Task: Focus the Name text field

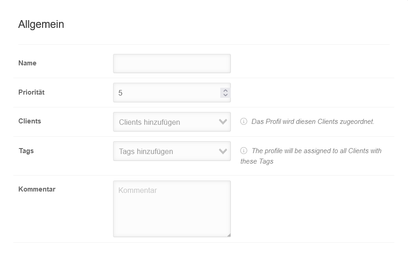Action: click(172, 64)
